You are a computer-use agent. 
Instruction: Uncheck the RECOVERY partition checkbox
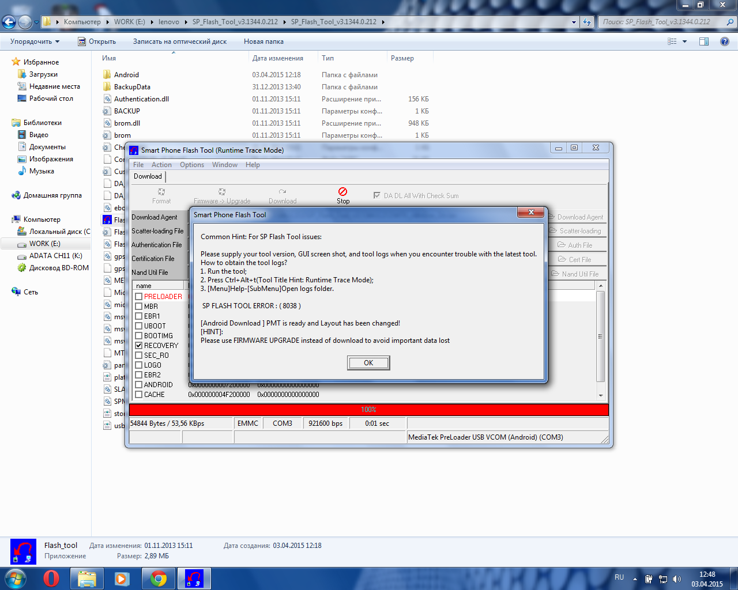point(139,346)
